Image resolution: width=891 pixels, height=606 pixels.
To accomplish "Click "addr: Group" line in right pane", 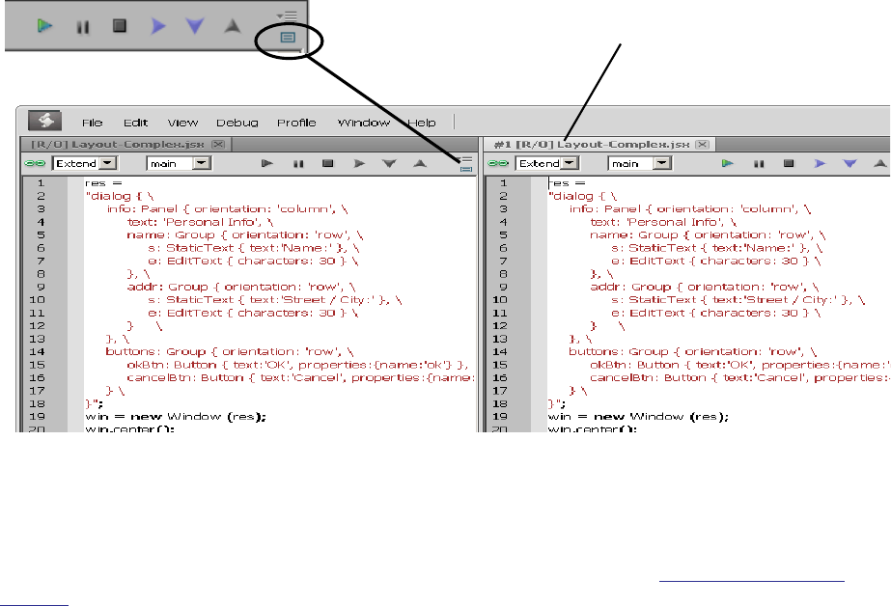I will [705, 288].
